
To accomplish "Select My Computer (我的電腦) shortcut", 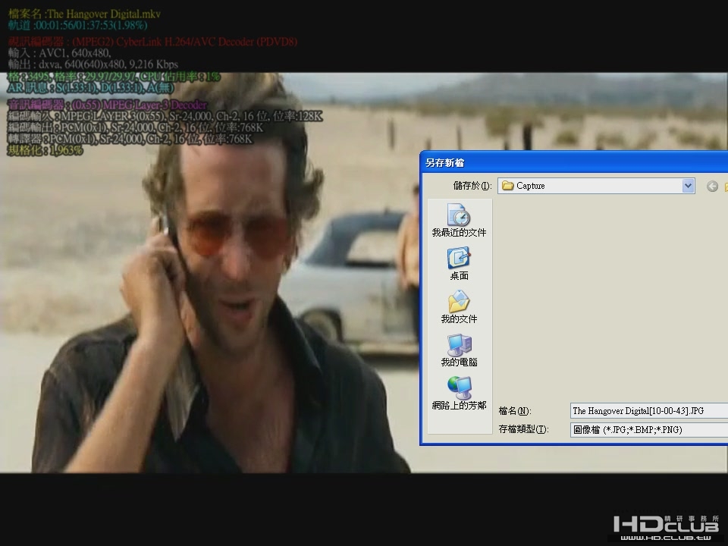I will [459, 350].
